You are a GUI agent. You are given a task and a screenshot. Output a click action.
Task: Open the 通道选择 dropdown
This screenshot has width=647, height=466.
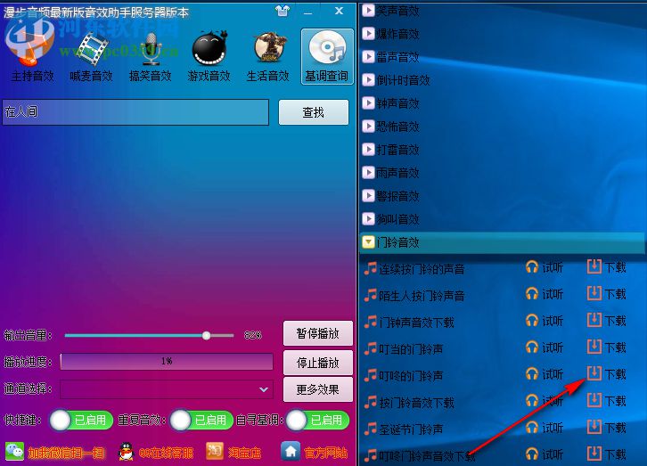coord(167,389)
